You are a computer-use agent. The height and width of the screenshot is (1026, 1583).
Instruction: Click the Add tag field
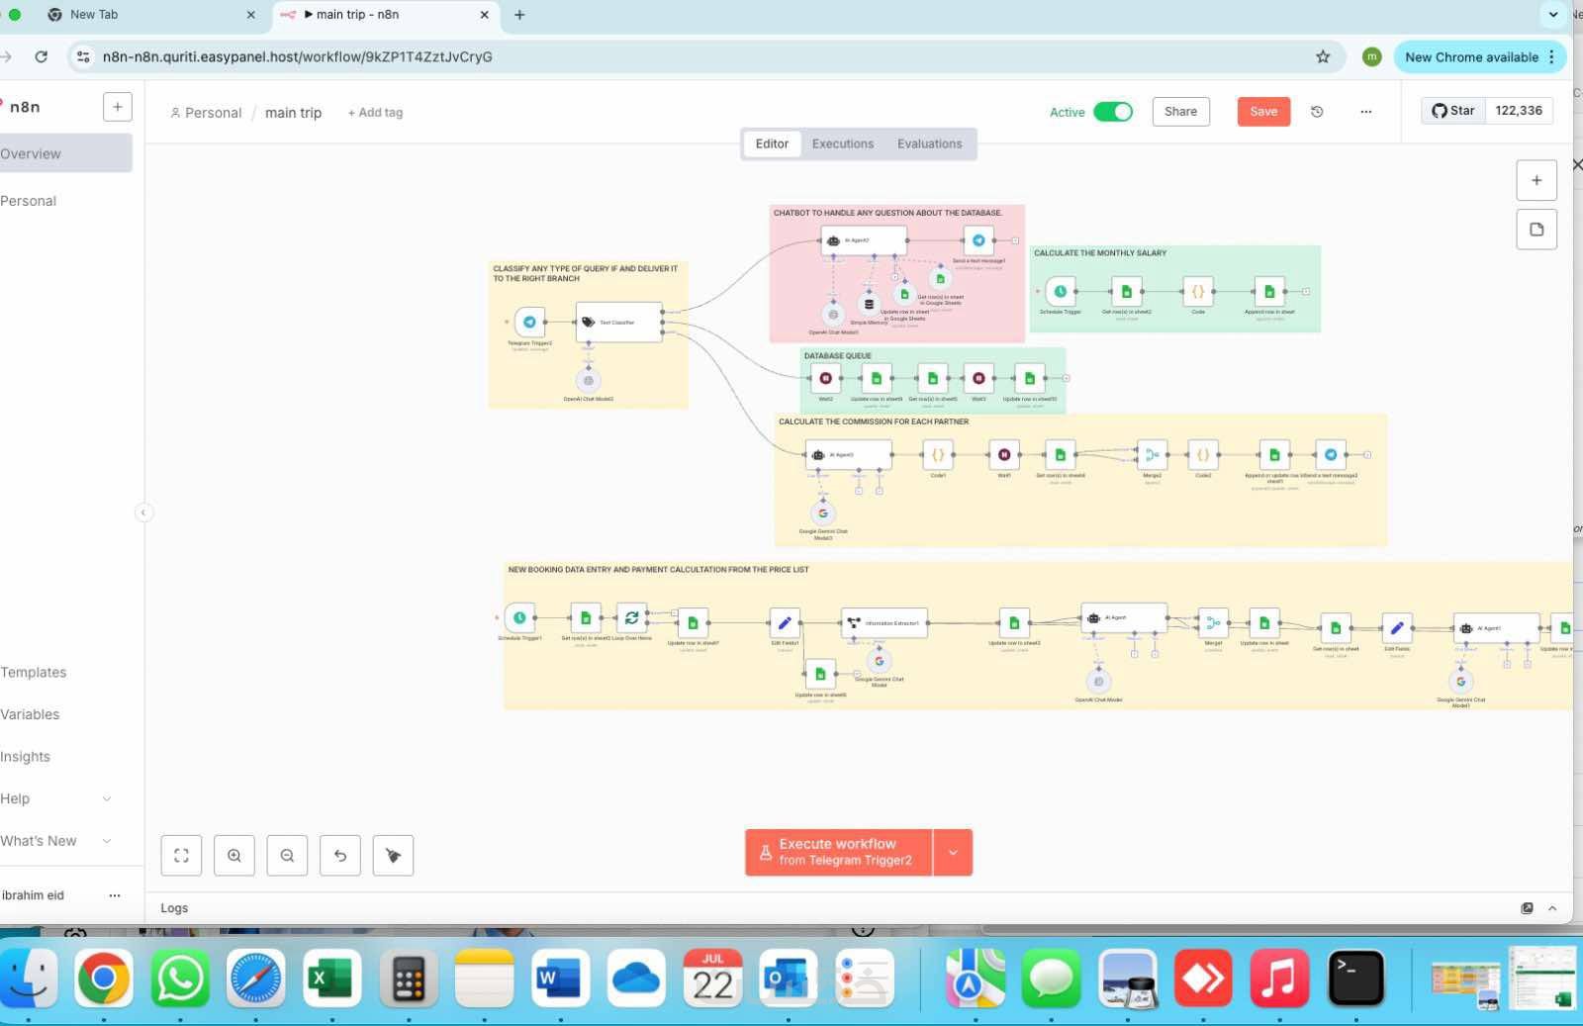375,113
